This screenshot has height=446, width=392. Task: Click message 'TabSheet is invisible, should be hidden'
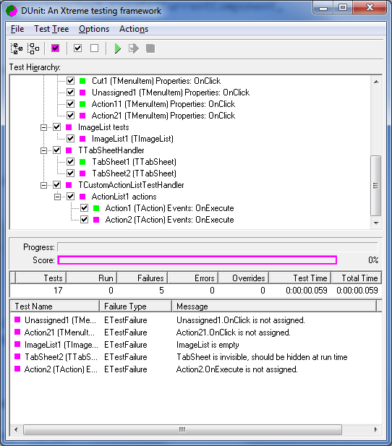[x=262, y=357]
